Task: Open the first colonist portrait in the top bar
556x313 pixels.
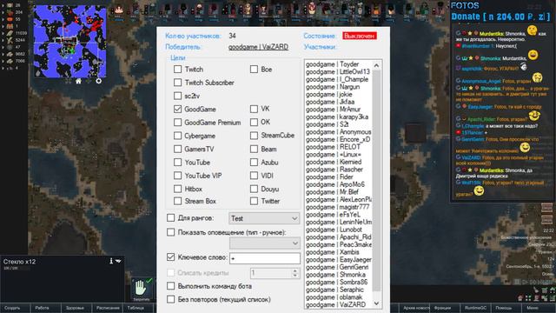Action: click(119, 10)
